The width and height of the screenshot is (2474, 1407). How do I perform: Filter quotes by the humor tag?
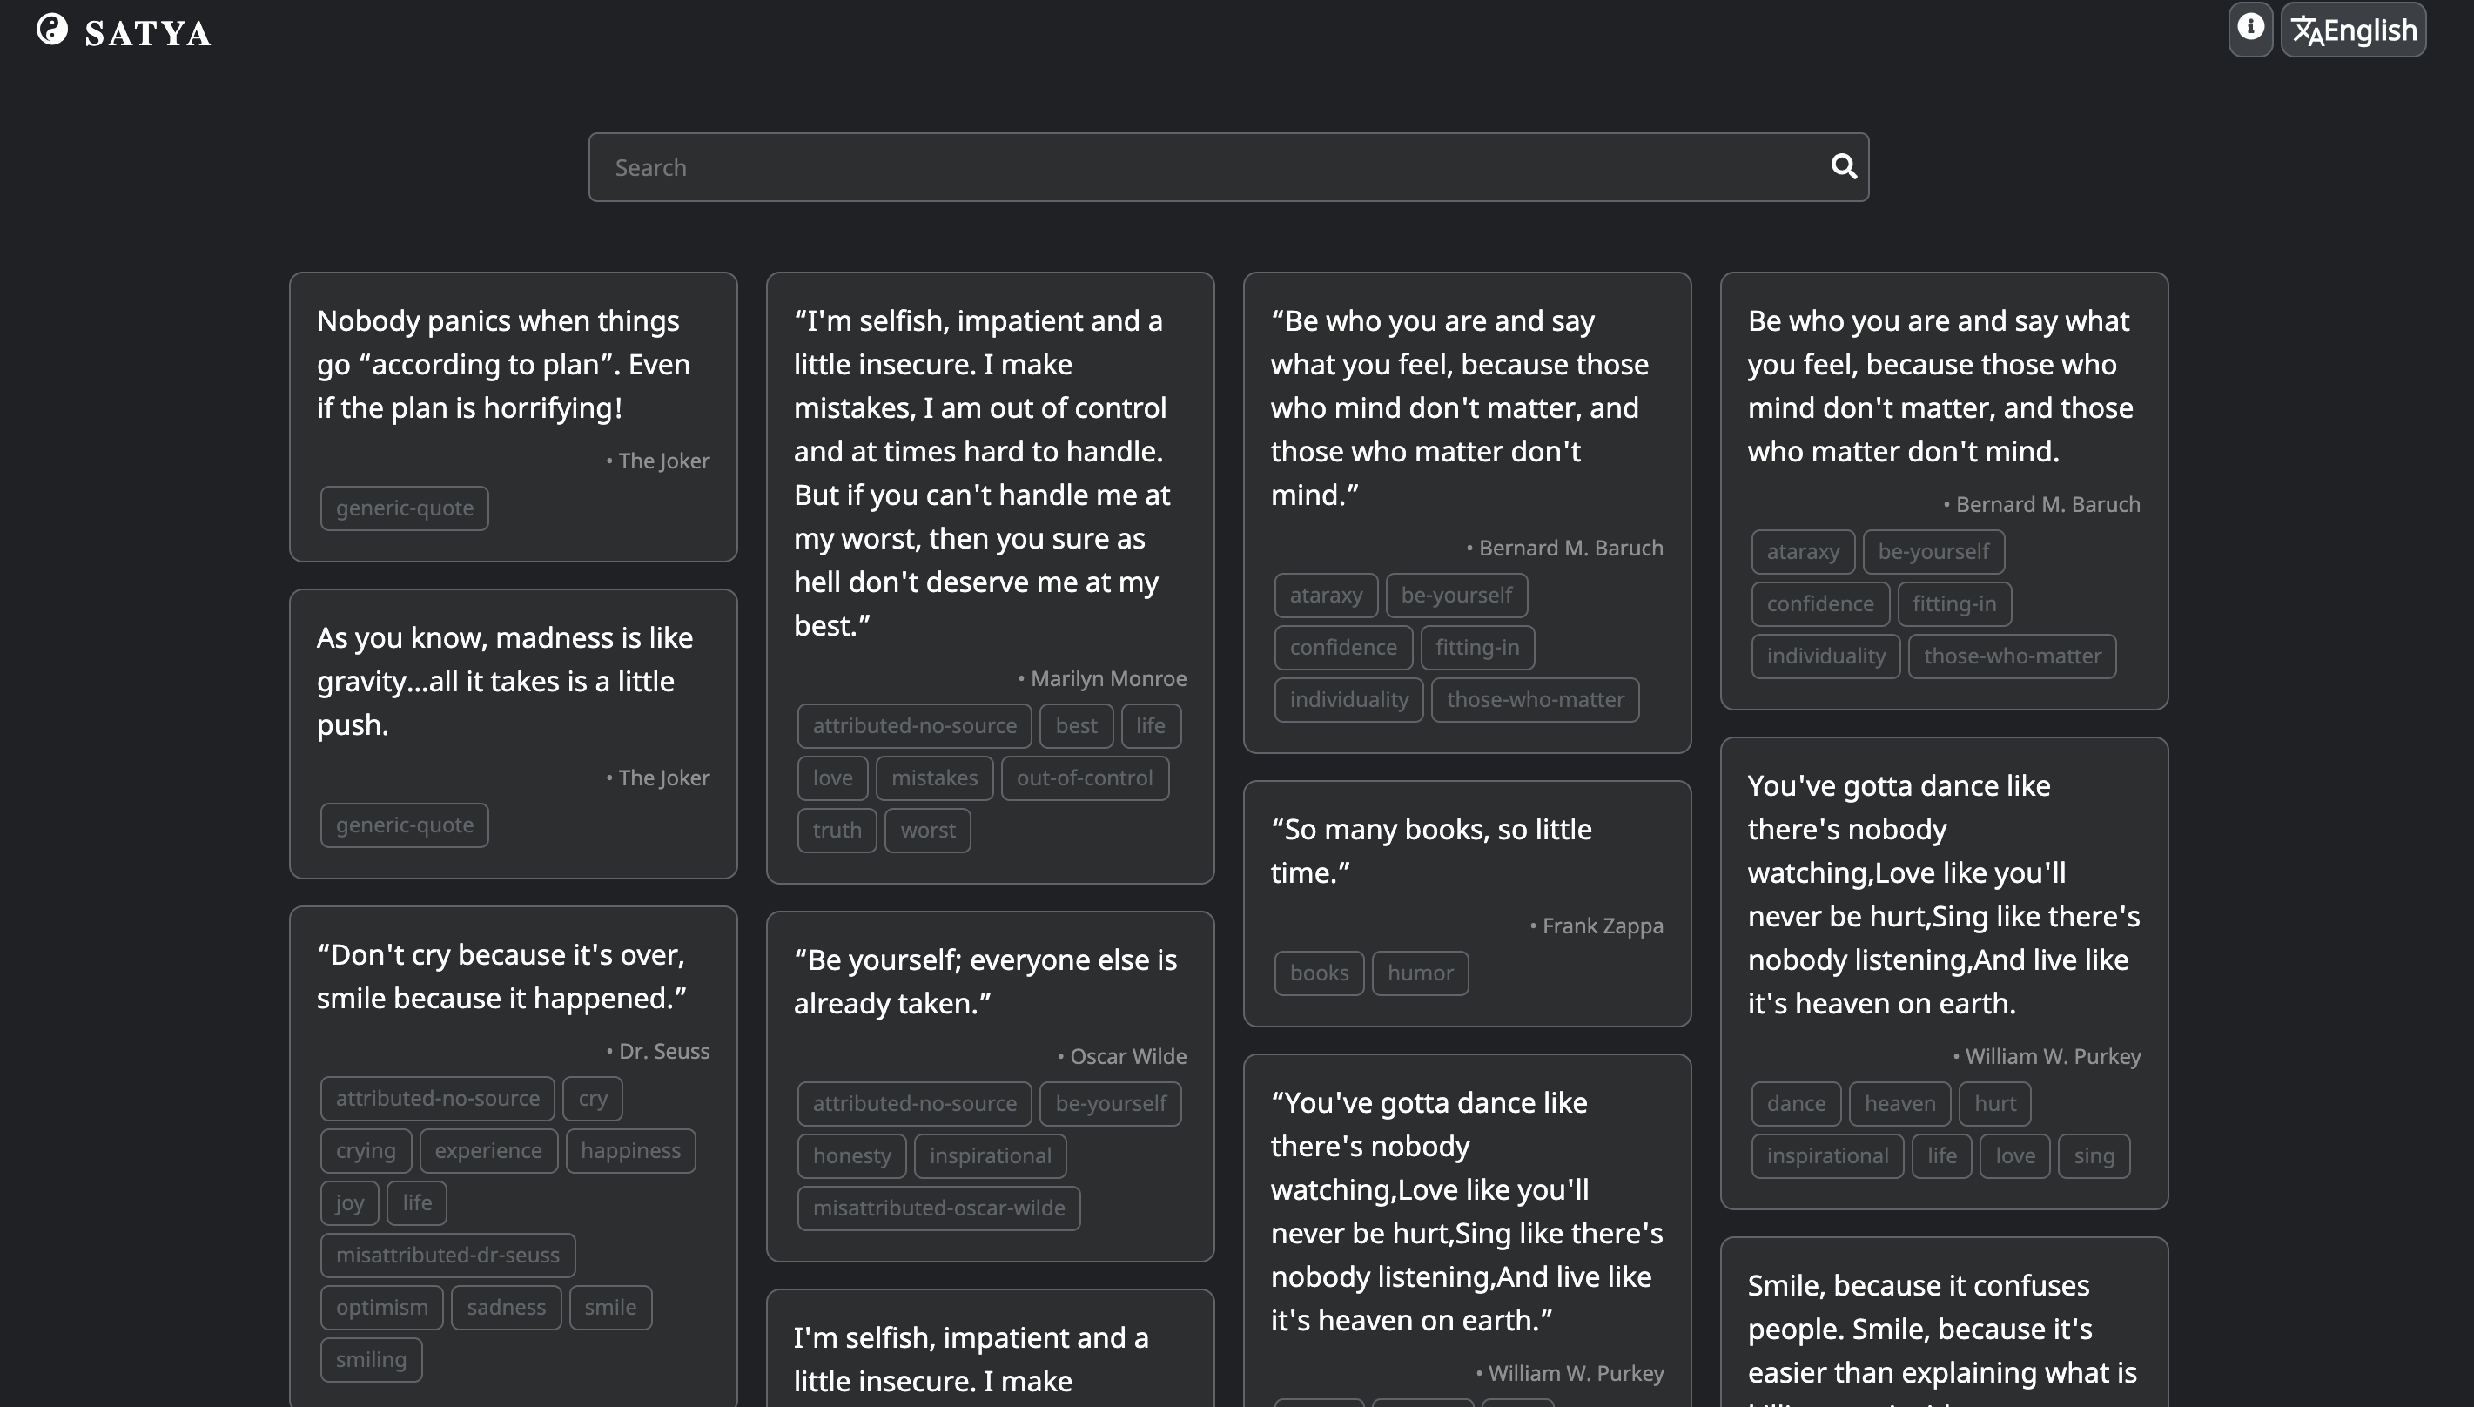coord(1419,973)
